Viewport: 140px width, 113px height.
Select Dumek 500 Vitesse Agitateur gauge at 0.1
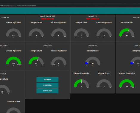(x=13, y=33)
